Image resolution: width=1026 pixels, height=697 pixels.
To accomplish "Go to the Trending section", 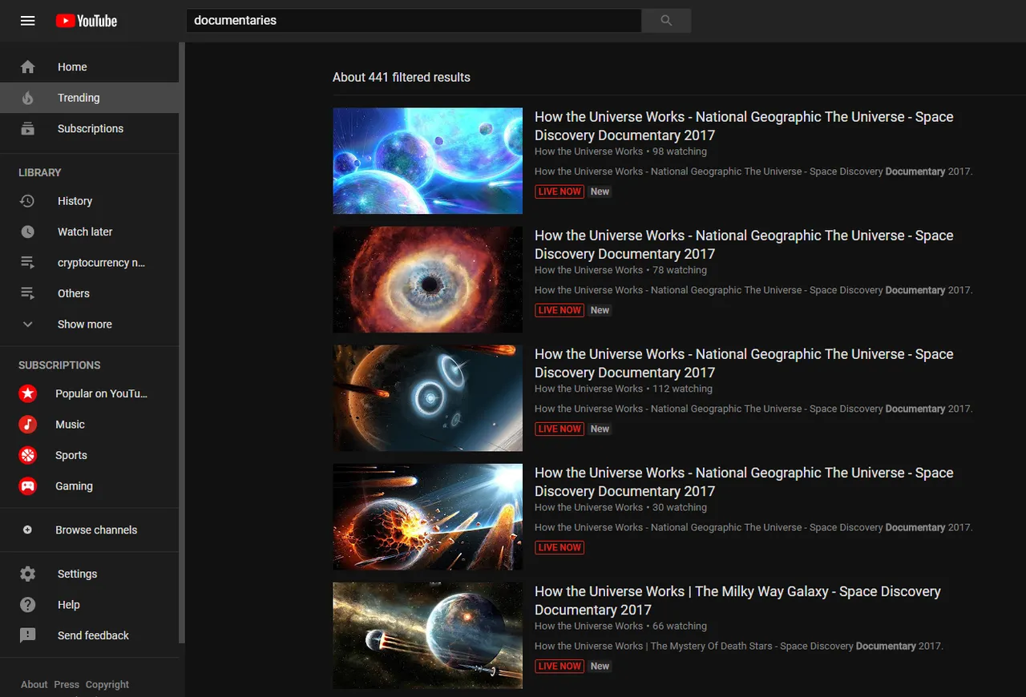I will (x=90, y=98).
